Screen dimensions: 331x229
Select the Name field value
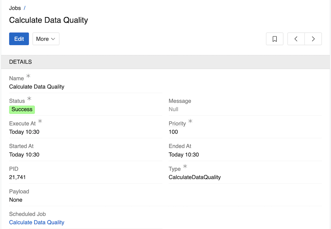point(37,87)
